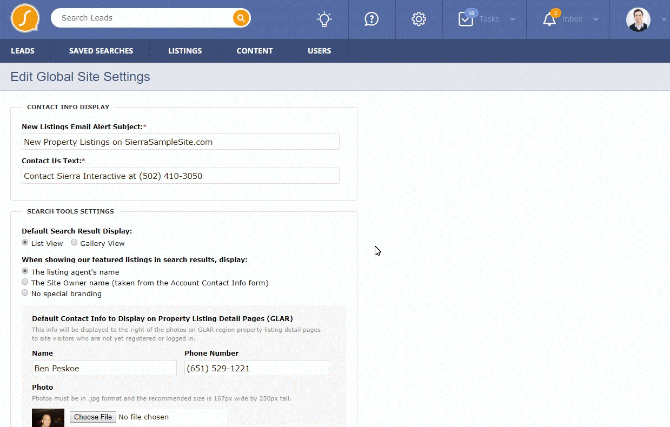Click the Tasks checkbox icon
The image size is (670, 427).
tap(466, 20)
